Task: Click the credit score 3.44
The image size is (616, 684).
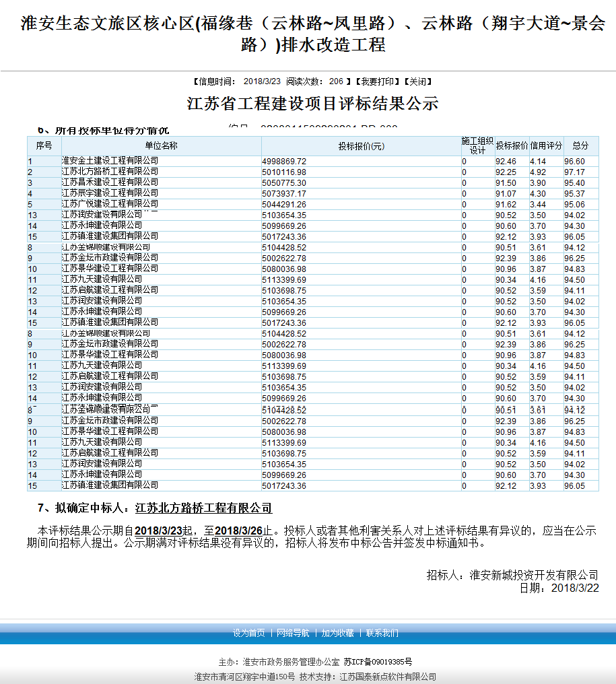Action: [538, 205]
